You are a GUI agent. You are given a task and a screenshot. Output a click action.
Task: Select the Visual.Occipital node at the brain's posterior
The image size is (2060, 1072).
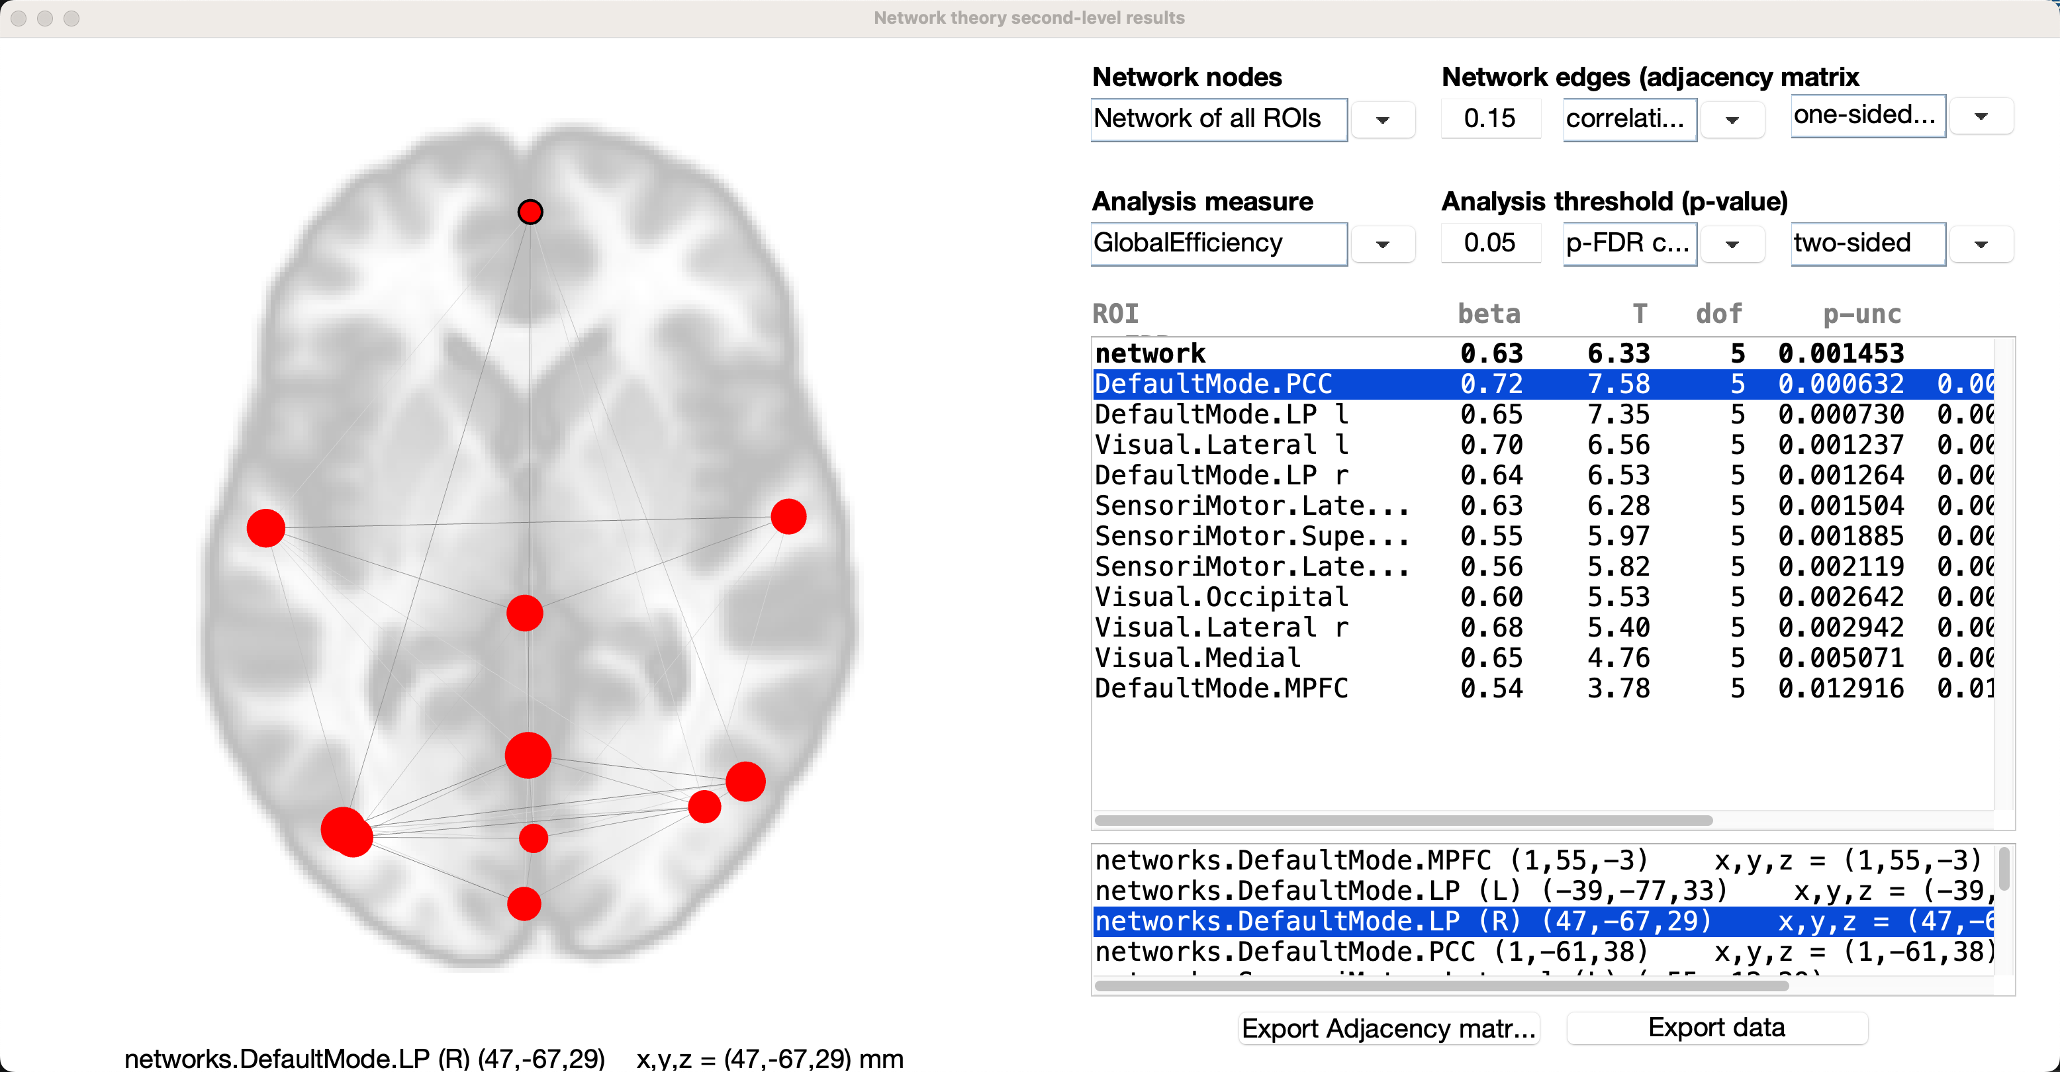(x=524, y=904)
